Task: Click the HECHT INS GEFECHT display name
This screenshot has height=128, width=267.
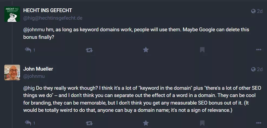Action: 48,10
